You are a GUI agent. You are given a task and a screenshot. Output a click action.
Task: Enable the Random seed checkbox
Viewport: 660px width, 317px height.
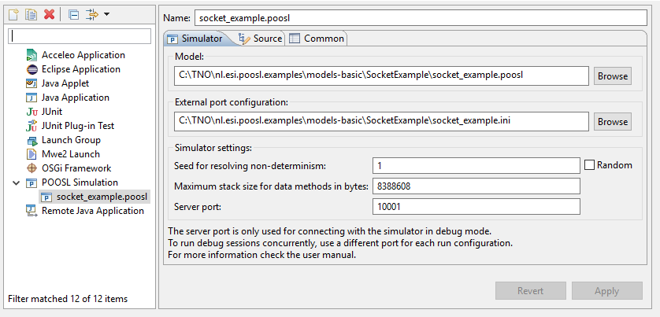(x=590, y=165)
